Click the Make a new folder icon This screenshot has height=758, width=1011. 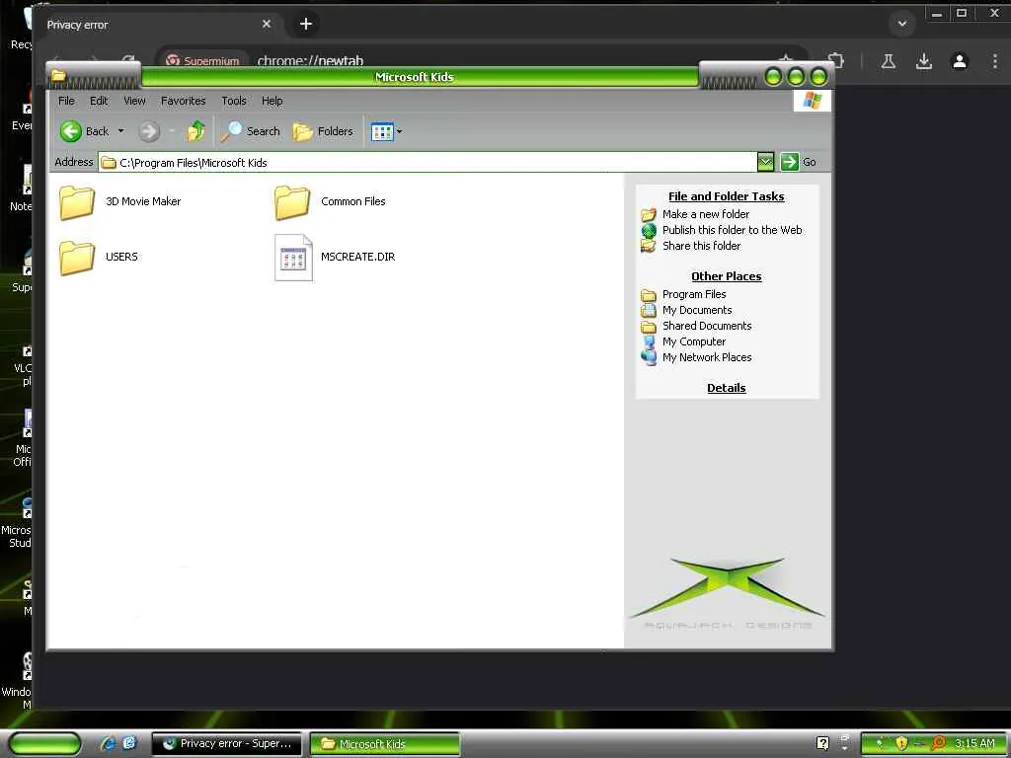click(649, 214)
